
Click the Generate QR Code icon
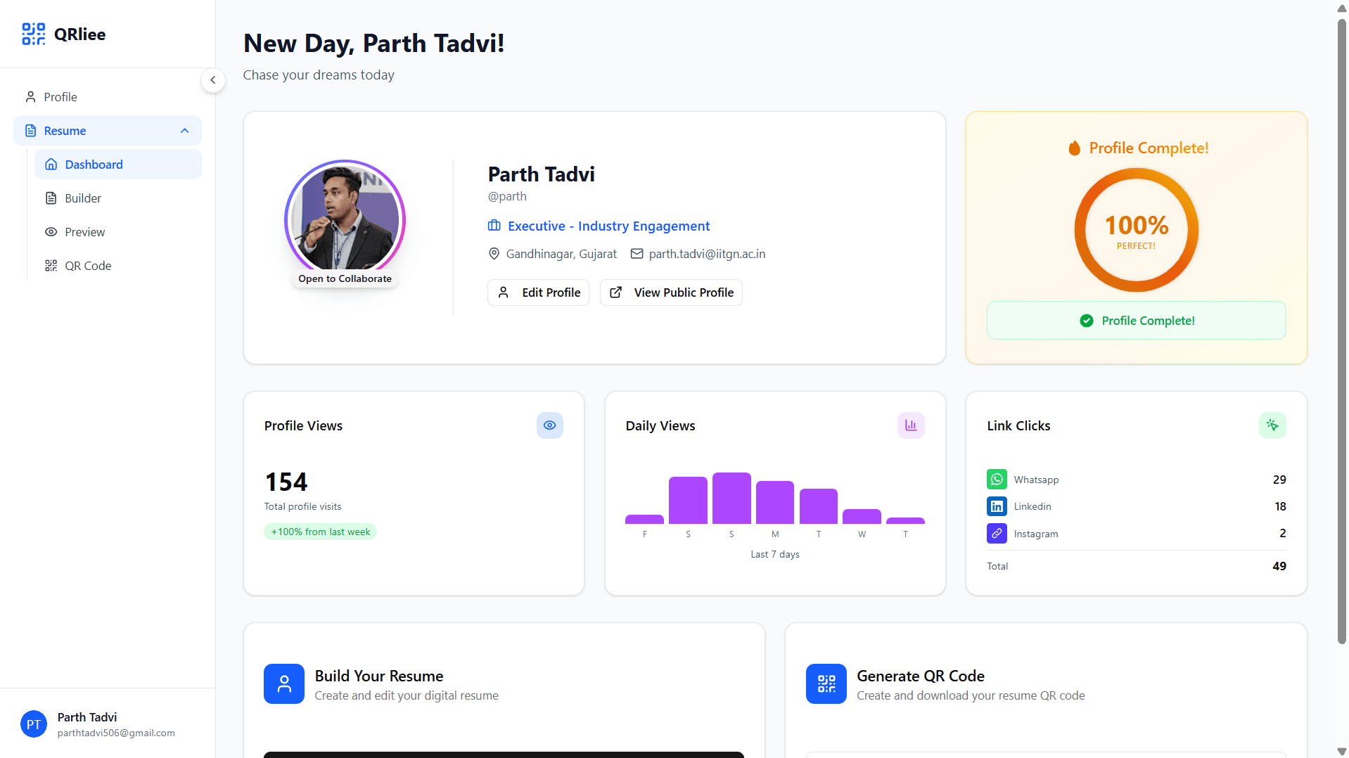[826, 683]
